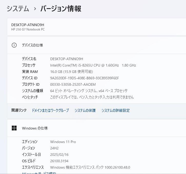Click the OS ビルド label
This screenshot has width=186, height=174.
[x=29, y=161]
